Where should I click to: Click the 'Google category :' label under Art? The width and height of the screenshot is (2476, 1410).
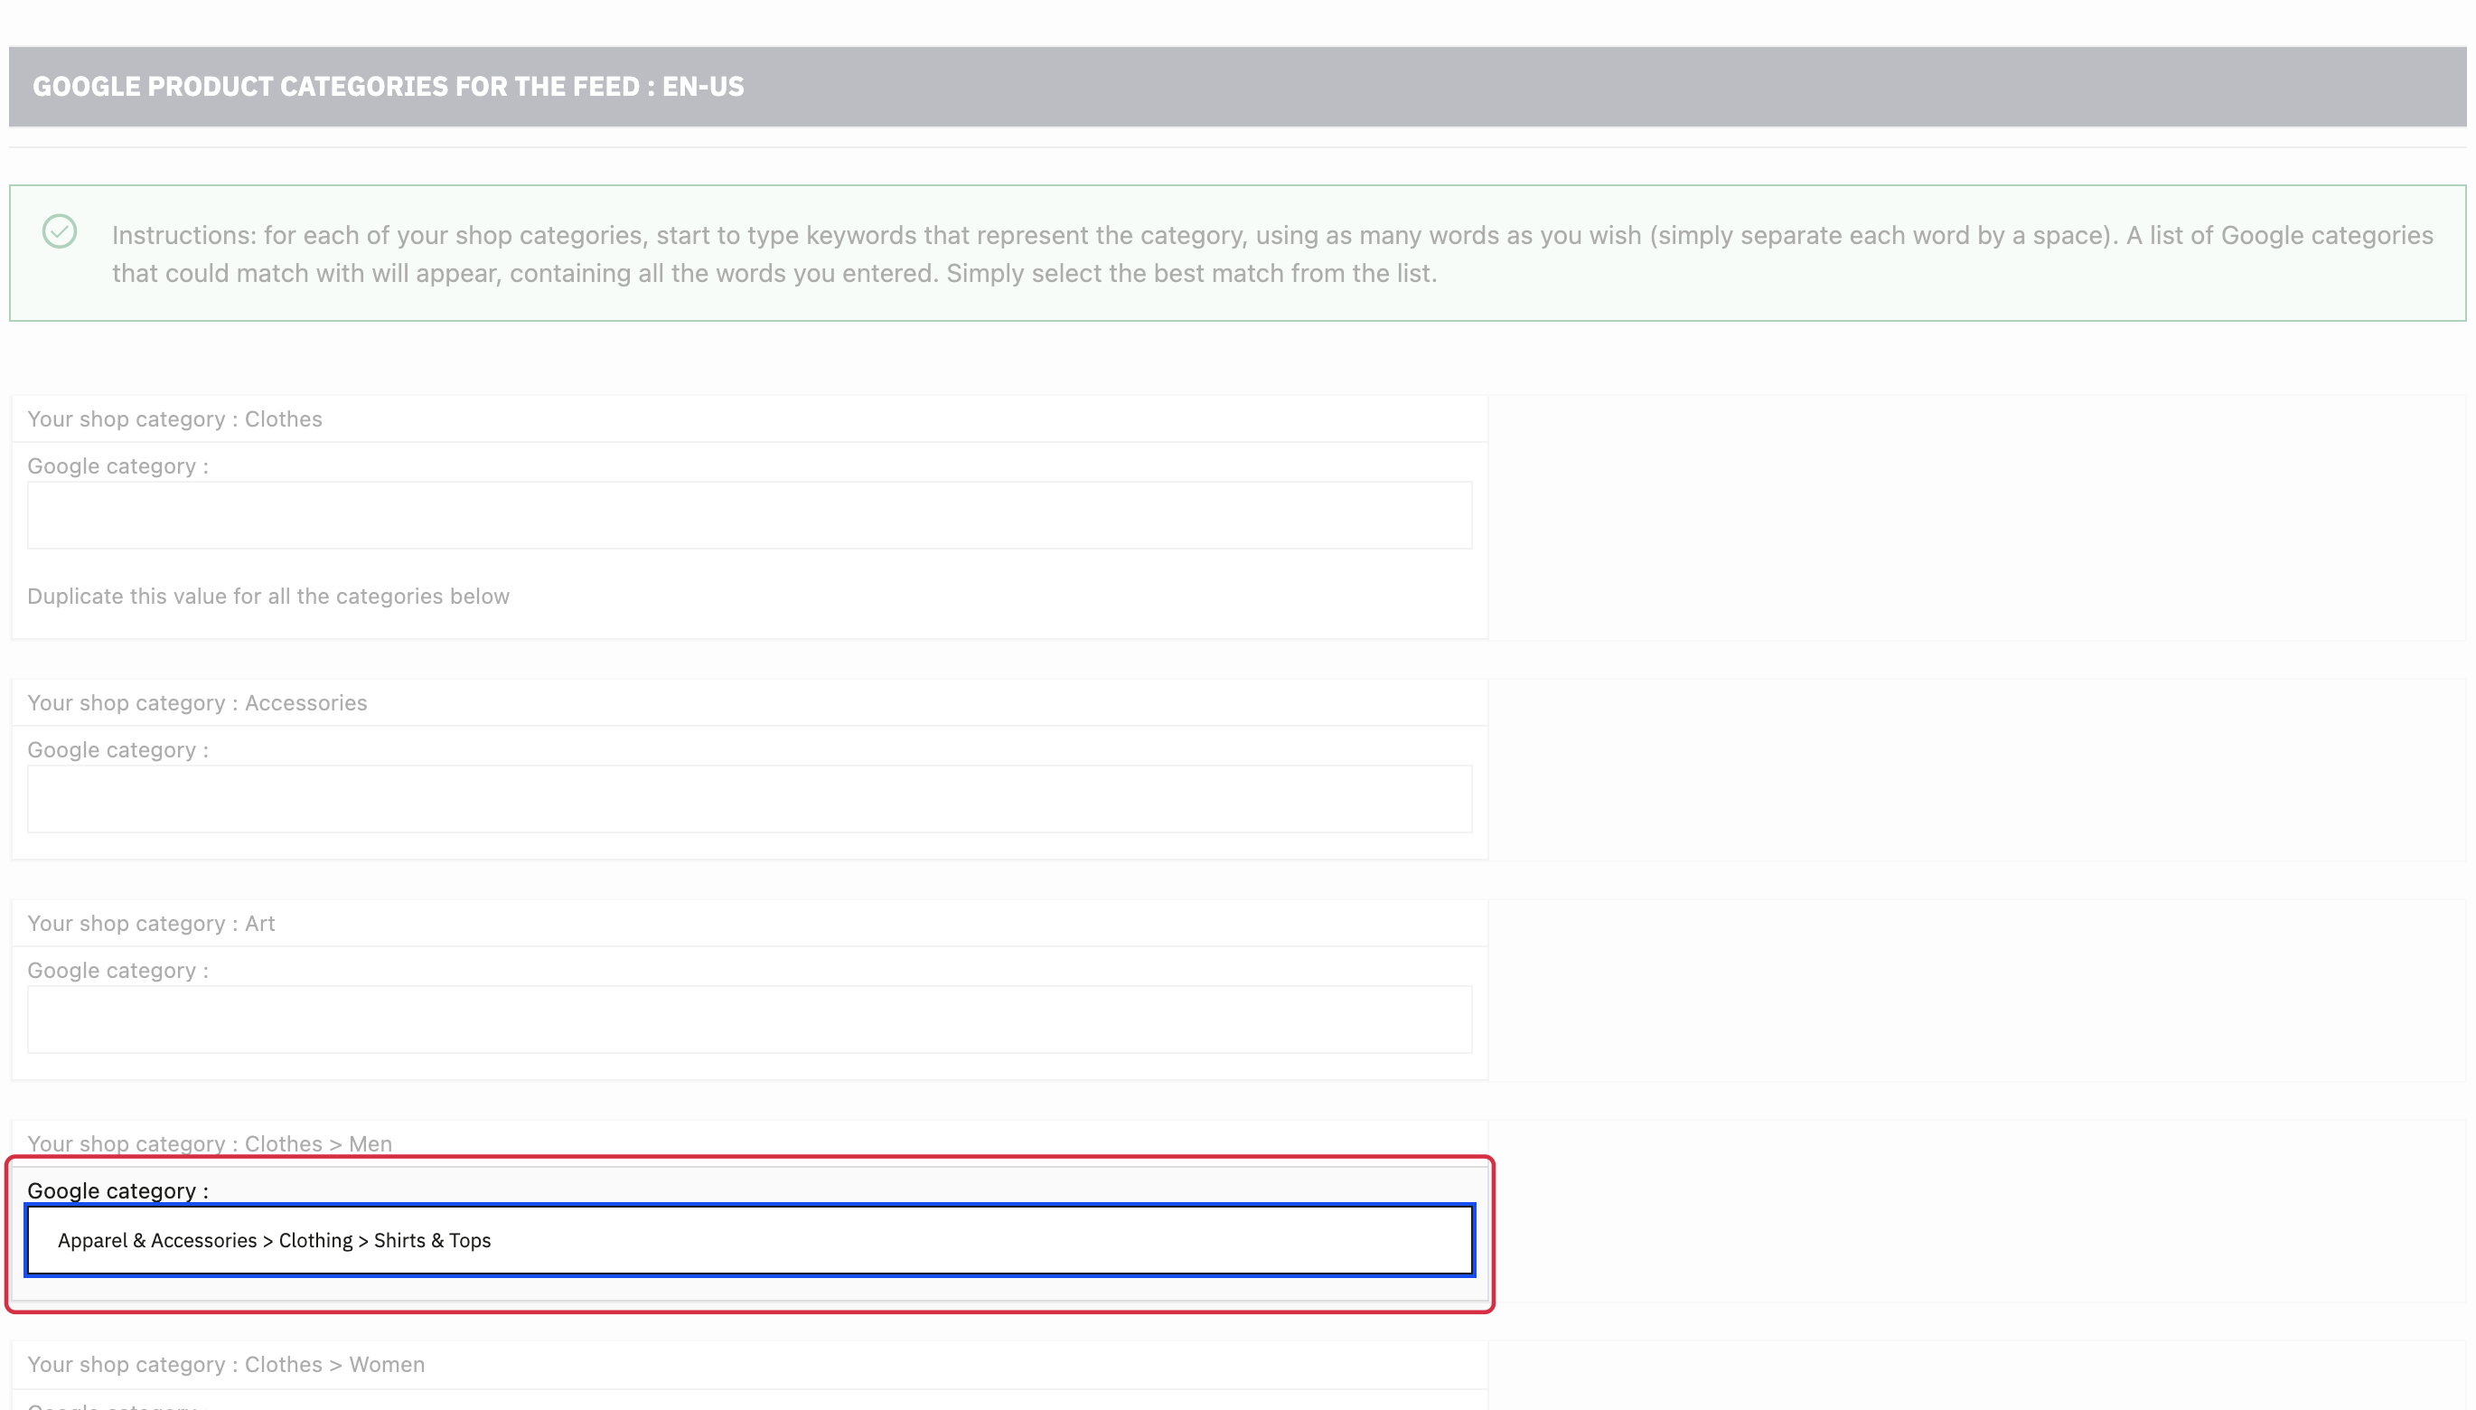118,971
